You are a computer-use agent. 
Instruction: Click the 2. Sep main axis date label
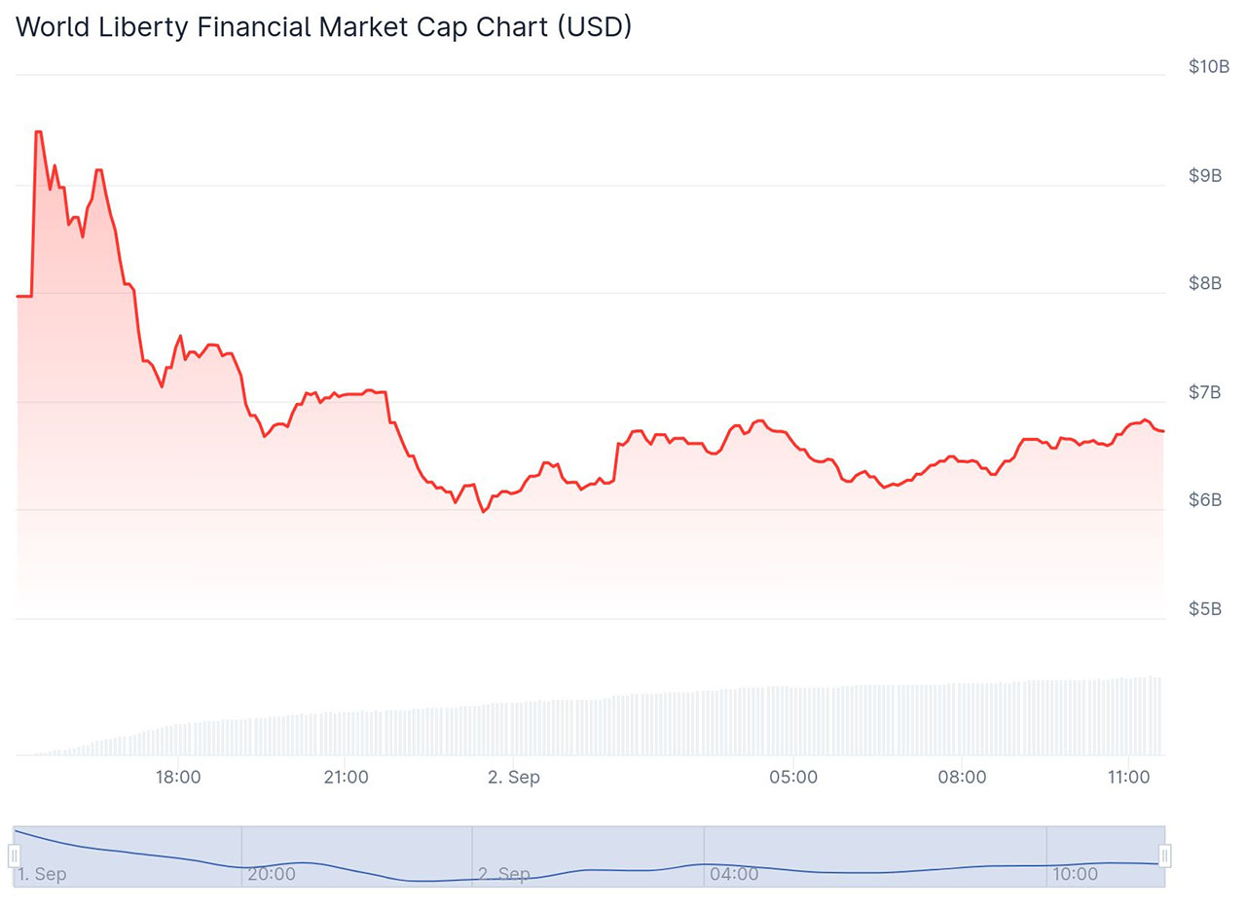tap(513, 778)
